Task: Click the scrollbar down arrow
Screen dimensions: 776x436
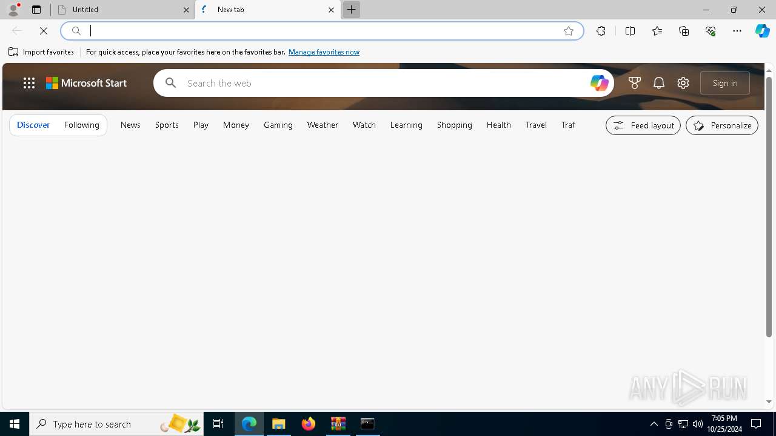Action: [x=769, y=401]
